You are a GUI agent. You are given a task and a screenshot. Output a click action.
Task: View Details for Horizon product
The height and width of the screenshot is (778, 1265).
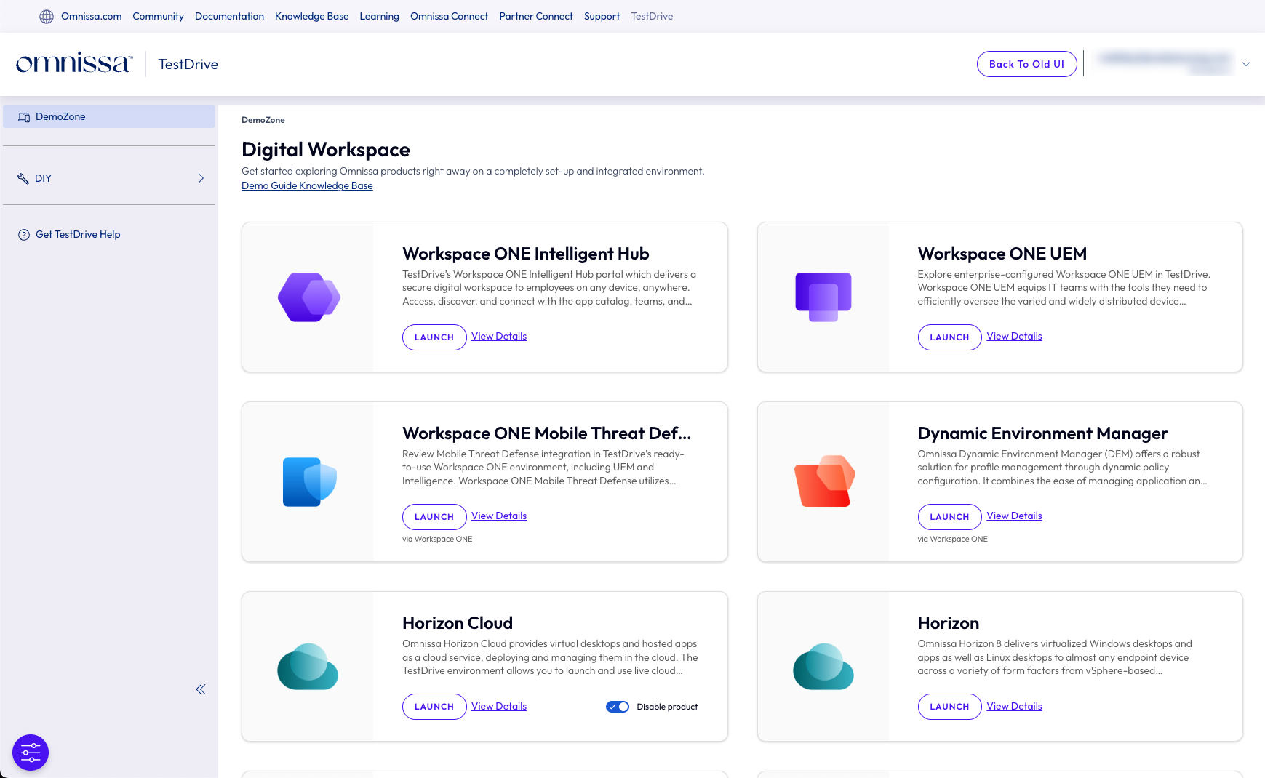(x=1014, y=706)
